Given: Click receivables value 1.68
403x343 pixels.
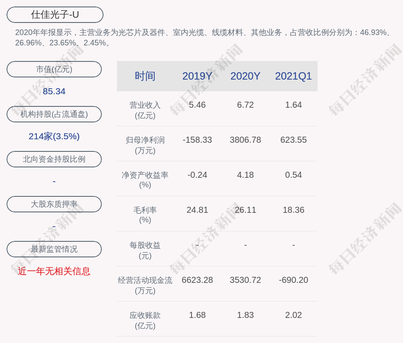Looking at the screenshot, I should (x=197, y=315).
